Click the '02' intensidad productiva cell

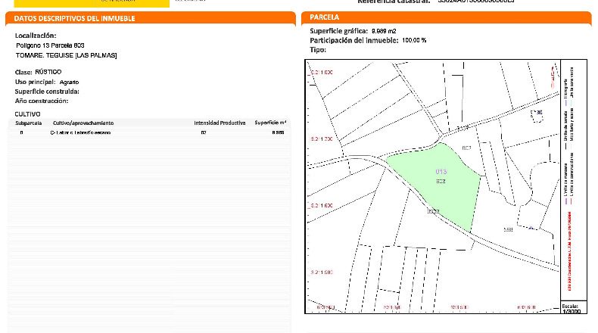click(x=204, y=132)
